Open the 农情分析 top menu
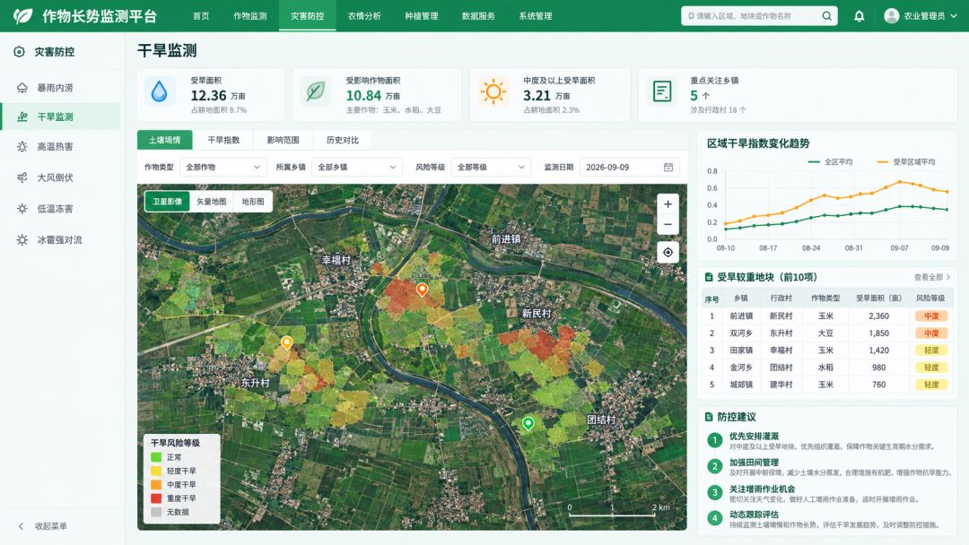969x545 pixels. pyautogui.click(x=364, y=16)
